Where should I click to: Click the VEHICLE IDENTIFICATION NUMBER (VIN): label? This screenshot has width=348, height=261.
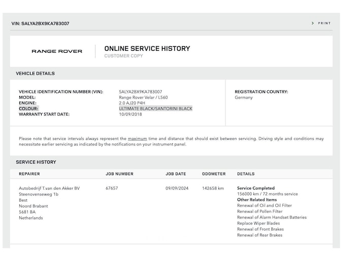61,92
